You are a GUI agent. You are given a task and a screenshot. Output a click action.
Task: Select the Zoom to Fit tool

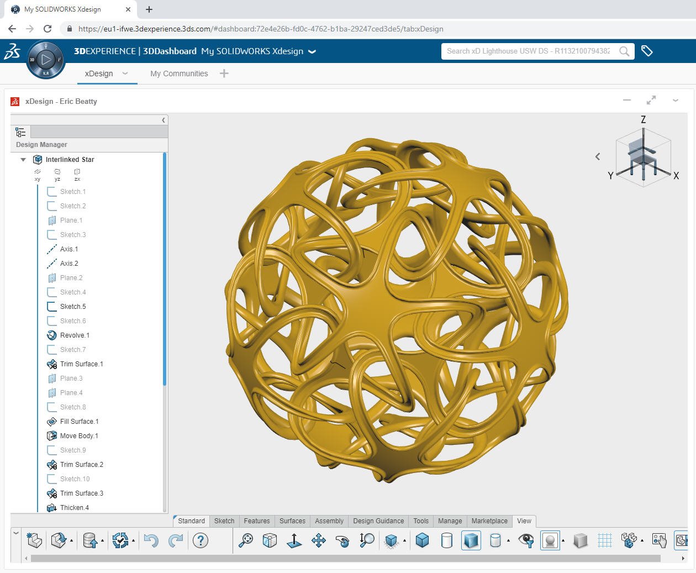coord(245,540)
